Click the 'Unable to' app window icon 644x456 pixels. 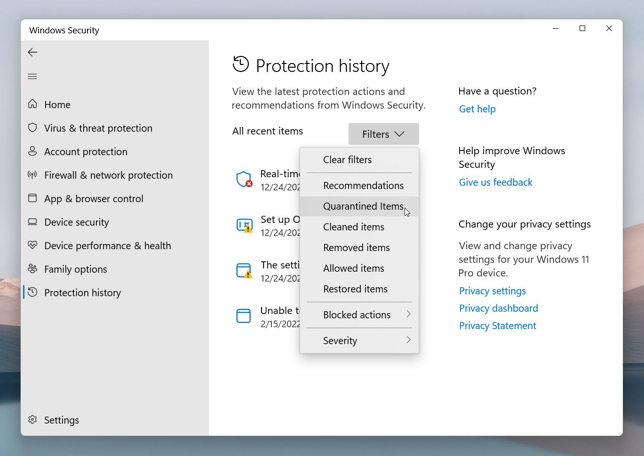244,316
